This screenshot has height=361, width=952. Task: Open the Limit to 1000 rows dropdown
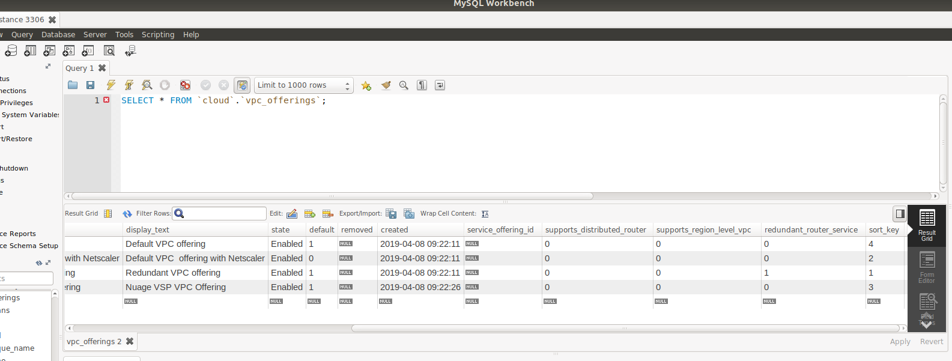(x=304, y=85)
